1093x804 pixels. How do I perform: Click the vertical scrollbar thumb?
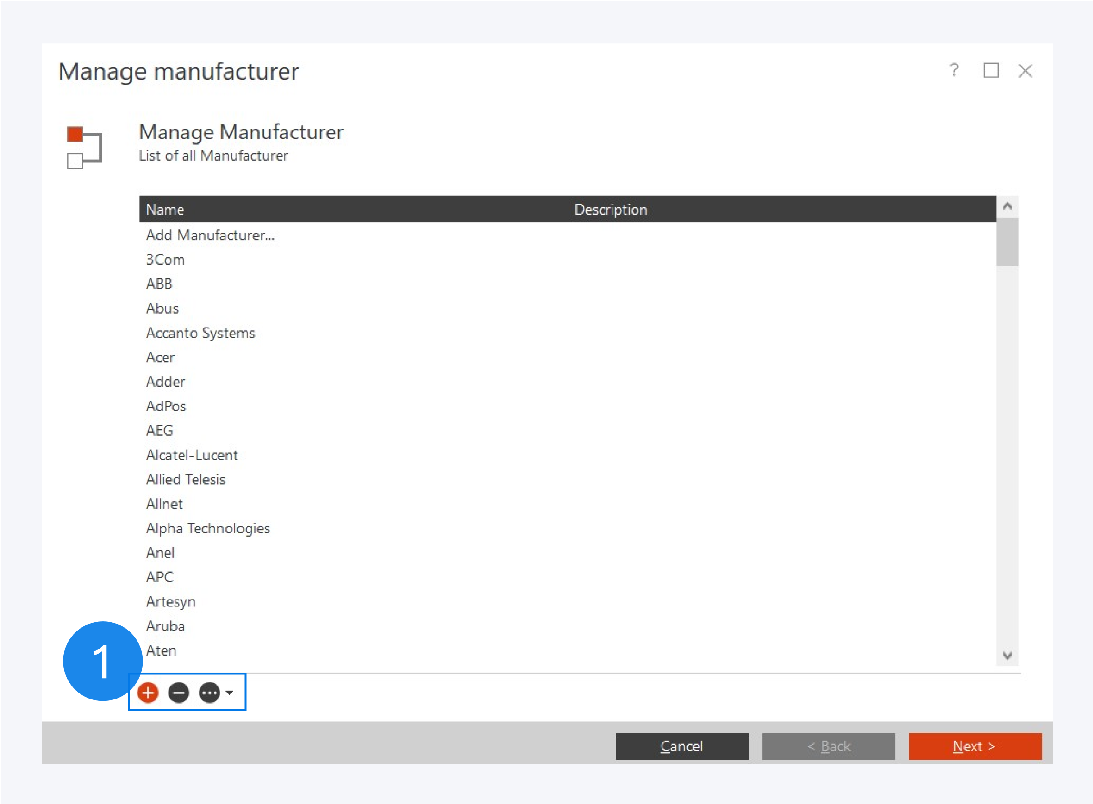1007,242
